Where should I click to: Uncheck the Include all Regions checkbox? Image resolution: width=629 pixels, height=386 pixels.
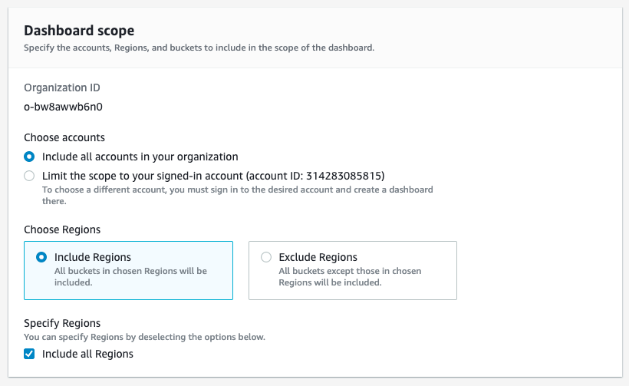click(x=29, y=354)
